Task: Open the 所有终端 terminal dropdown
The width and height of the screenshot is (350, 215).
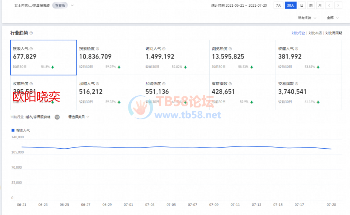Action: 307,18
